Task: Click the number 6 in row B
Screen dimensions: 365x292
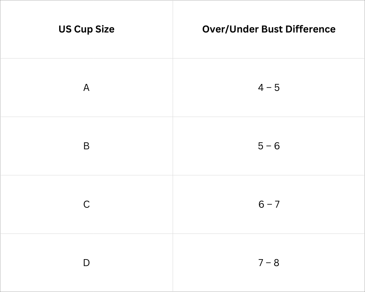Action: tap(277, 146)
